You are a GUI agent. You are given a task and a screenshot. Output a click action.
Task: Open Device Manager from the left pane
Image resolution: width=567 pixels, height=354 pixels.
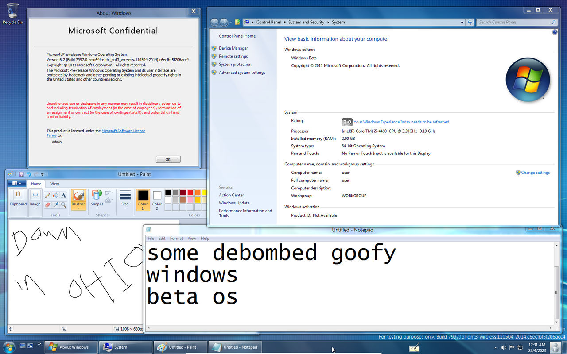[233, 48]
